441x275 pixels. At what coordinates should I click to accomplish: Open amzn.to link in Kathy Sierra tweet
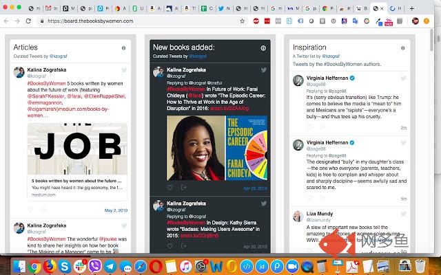coord(199,236)
